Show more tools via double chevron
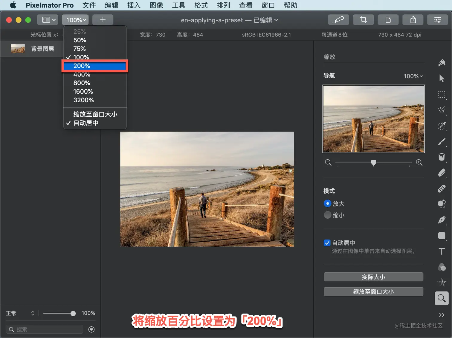This screenshot has height=338, width=452. [x=442, y=315]
